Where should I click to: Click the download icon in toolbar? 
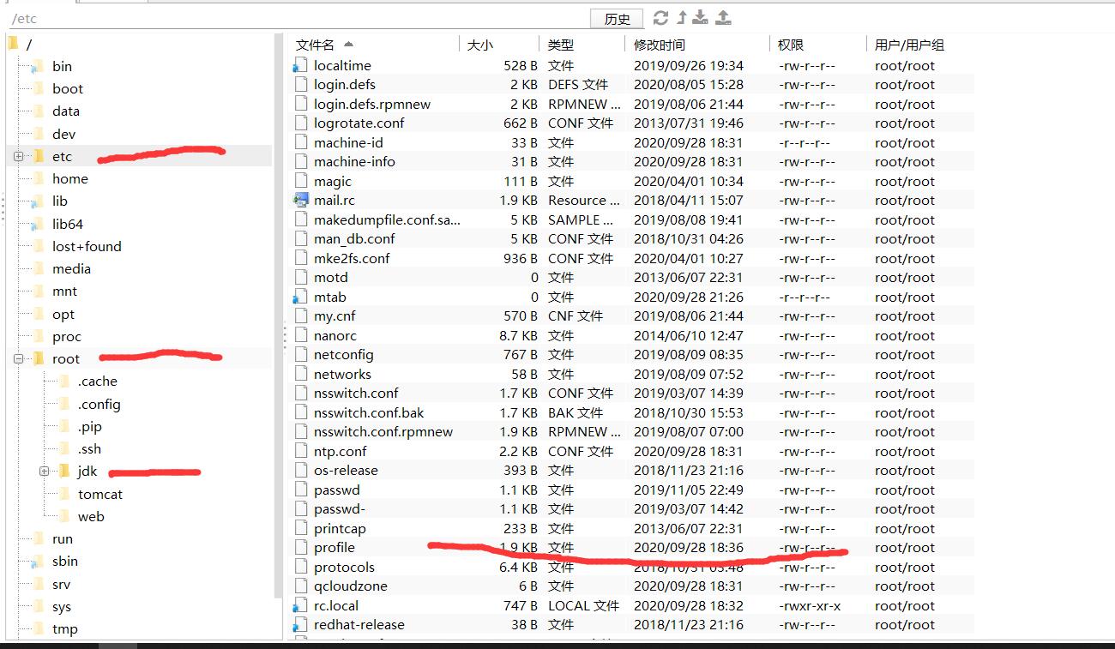click(x=701, y=17)
